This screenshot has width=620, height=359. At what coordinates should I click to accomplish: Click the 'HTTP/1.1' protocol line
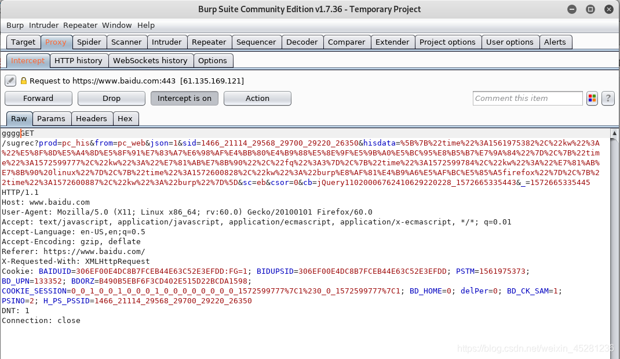pos(20,193)
